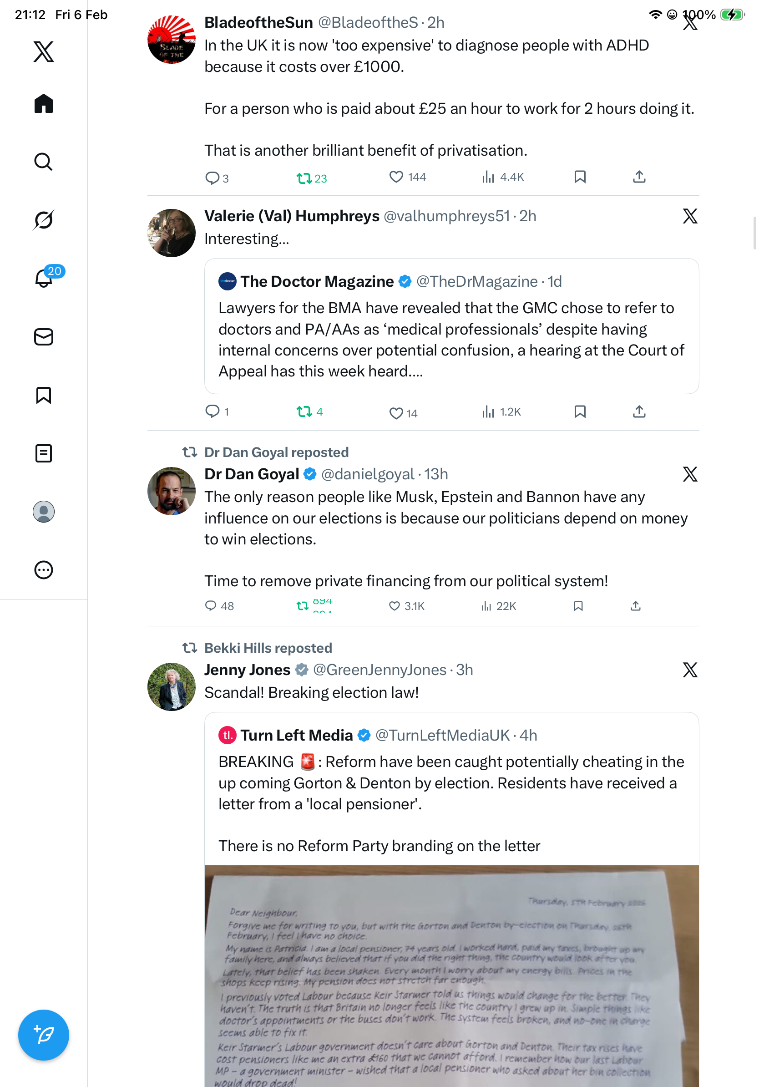Open the Profile avatar icon in sidebar
Image resolution: width=759 pixels, height=1087 pixels.
pos(44,511)
